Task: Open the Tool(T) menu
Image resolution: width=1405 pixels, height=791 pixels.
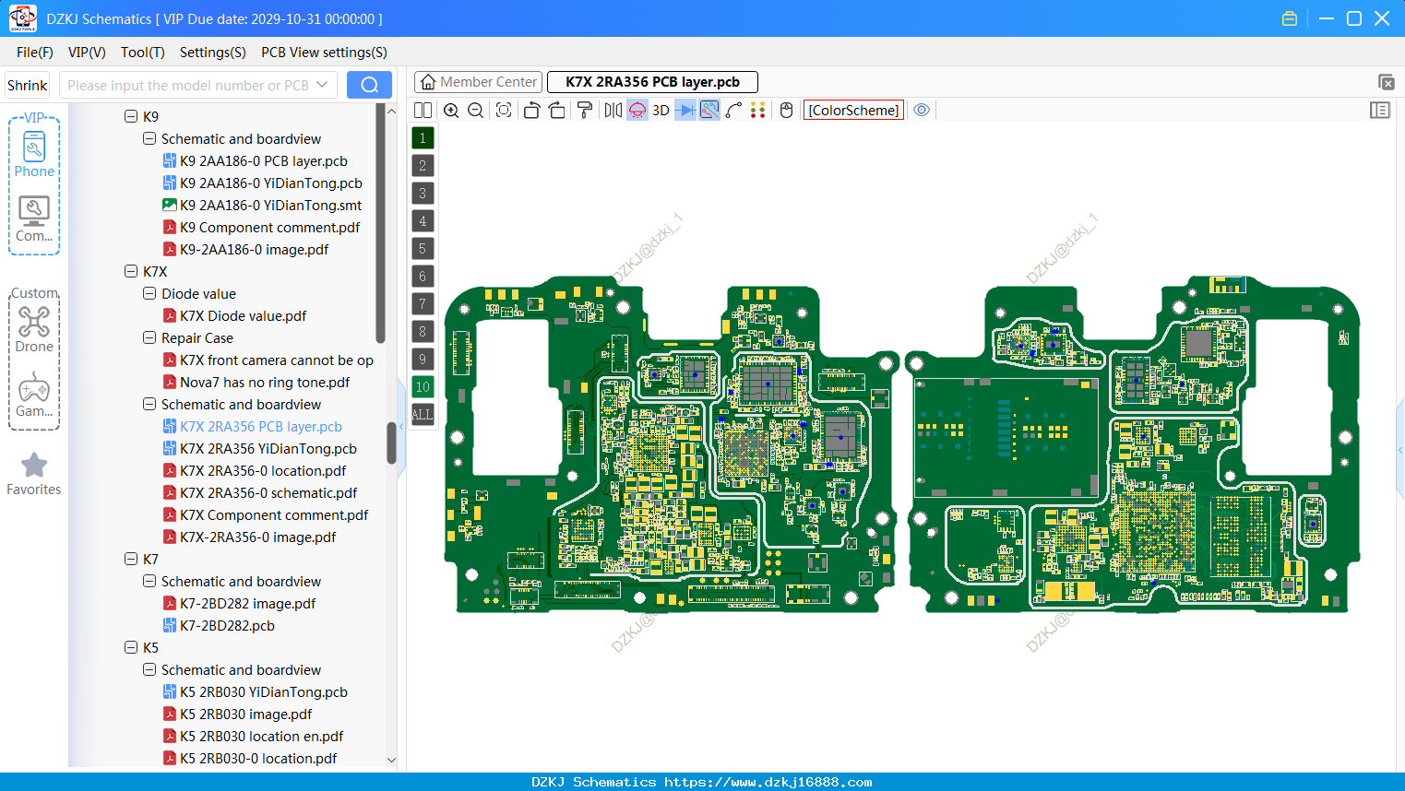Action: click(143, 53)
